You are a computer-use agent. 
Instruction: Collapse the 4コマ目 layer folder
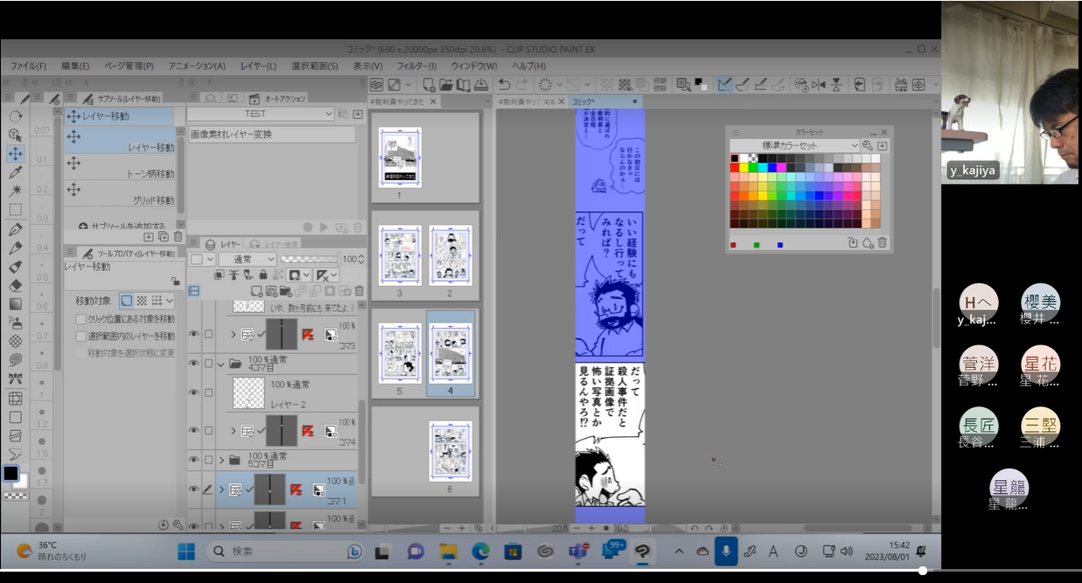[x=220, y=363]
